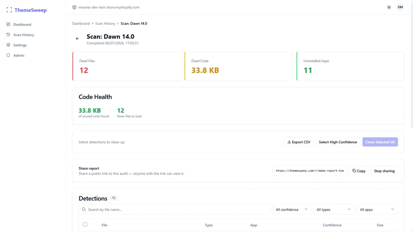Click the download icon on Export CSV
This screenshot has height=232, width=413.
pyautogui.click(x=289, y=142)
